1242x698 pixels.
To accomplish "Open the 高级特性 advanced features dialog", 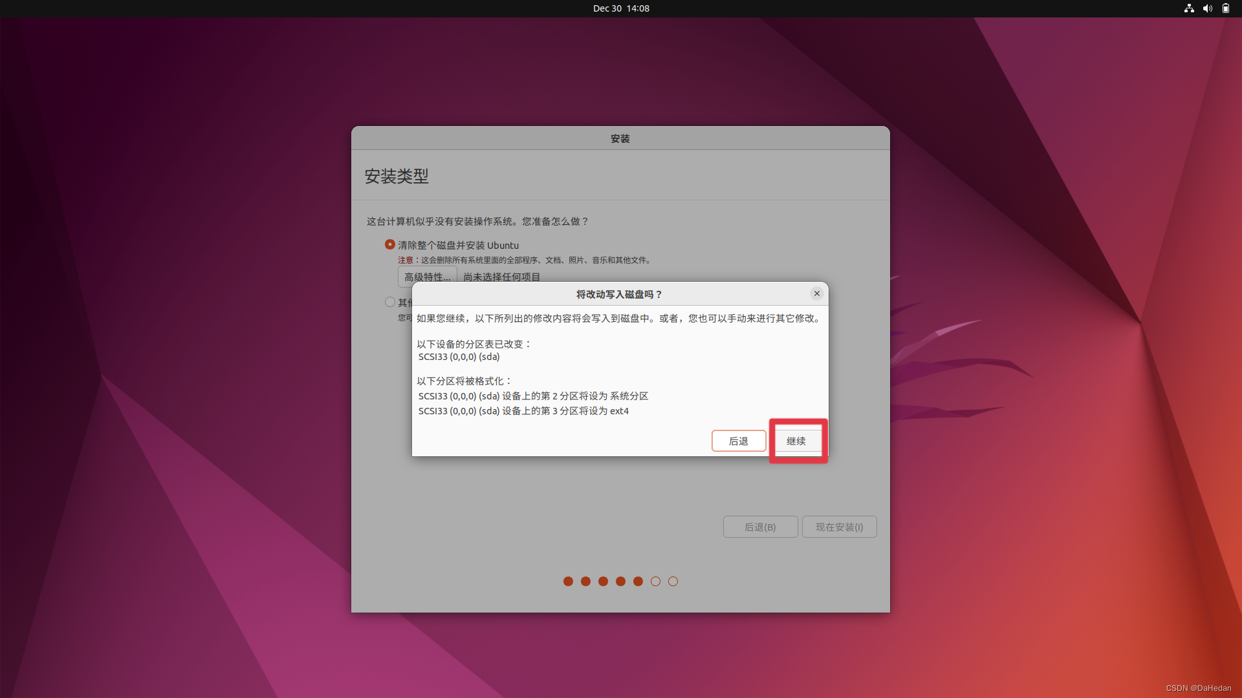I will coord(427,277).
